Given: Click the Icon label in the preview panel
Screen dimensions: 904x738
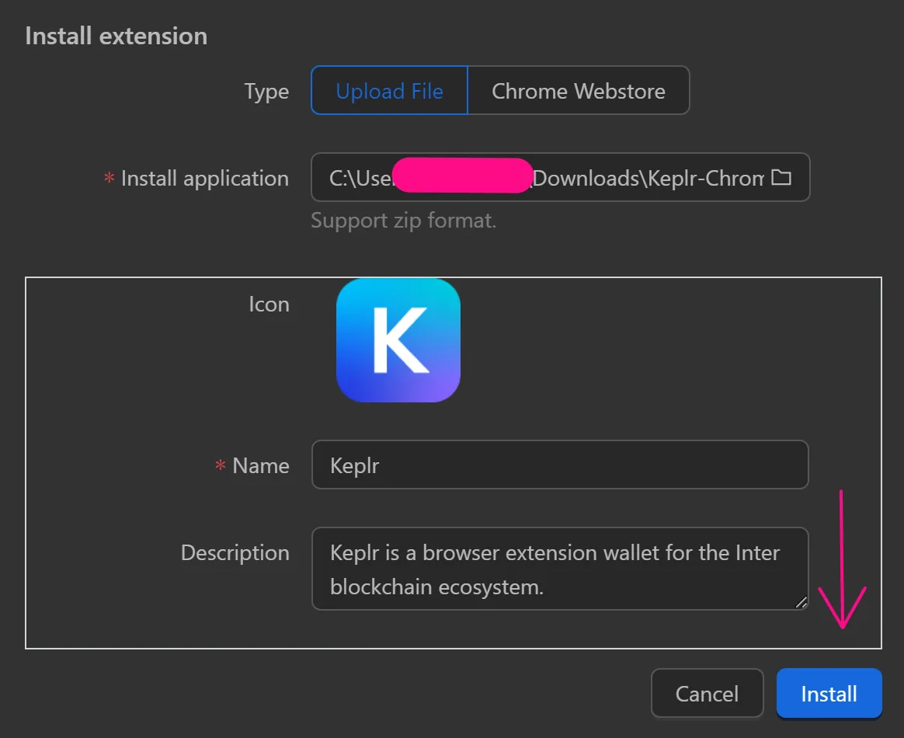Looking at the screenshot, I should pos(269,304).
